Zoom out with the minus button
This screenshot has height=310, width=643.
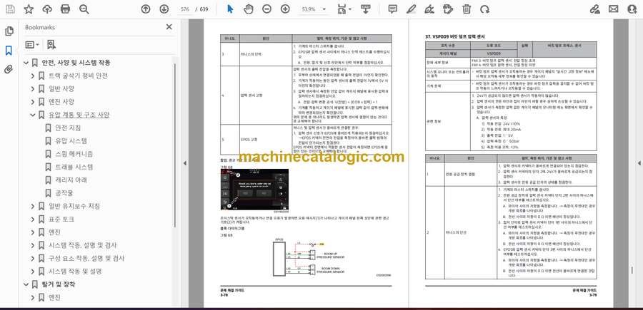coord(267,9)
